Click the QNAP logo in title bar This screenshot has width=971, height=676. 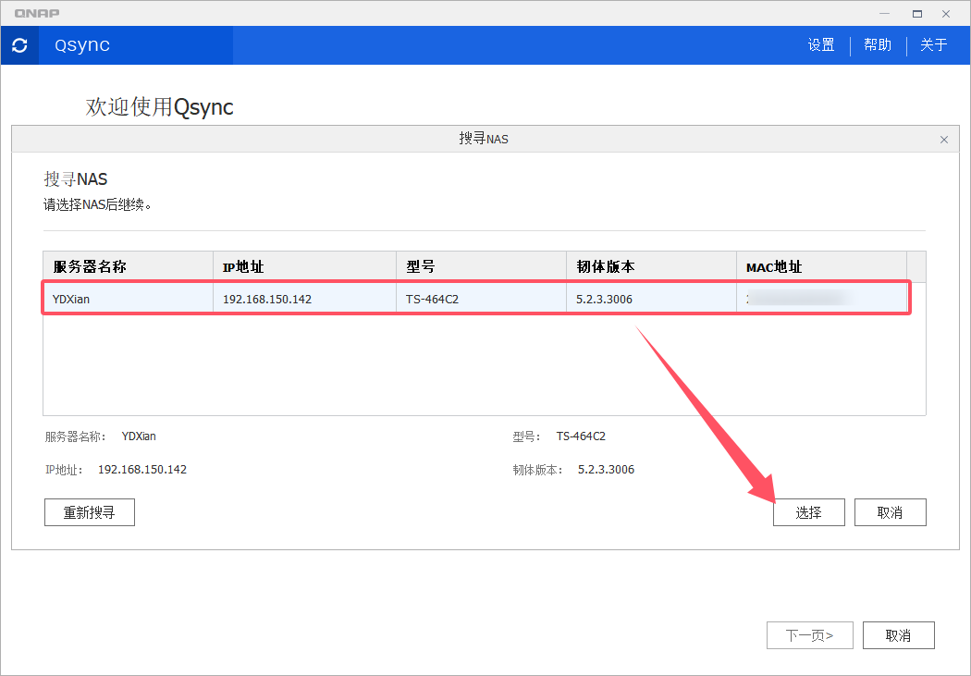37,13
